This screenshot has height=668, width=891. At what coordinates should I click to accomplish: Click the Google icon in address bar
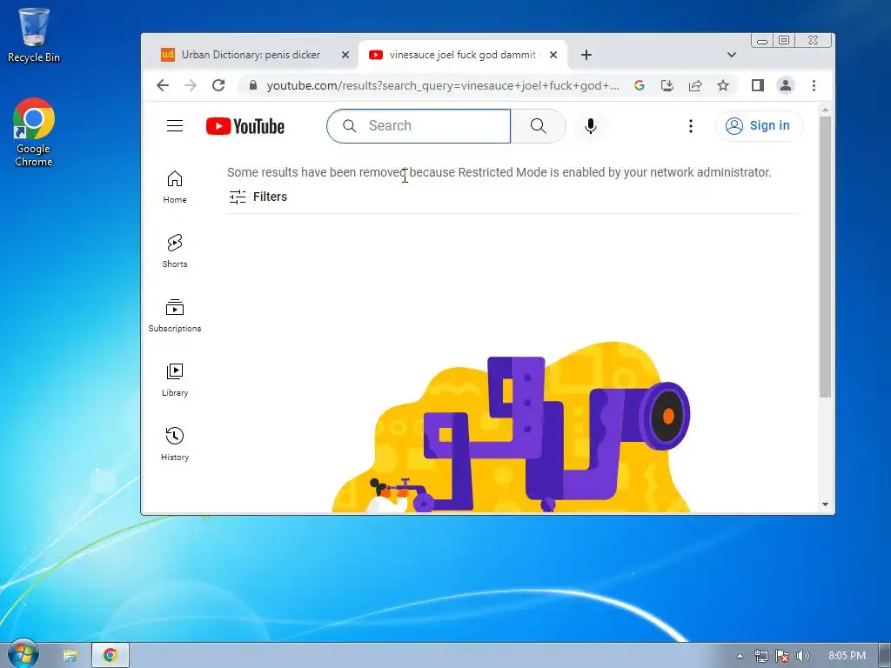(x=640, y=85)
